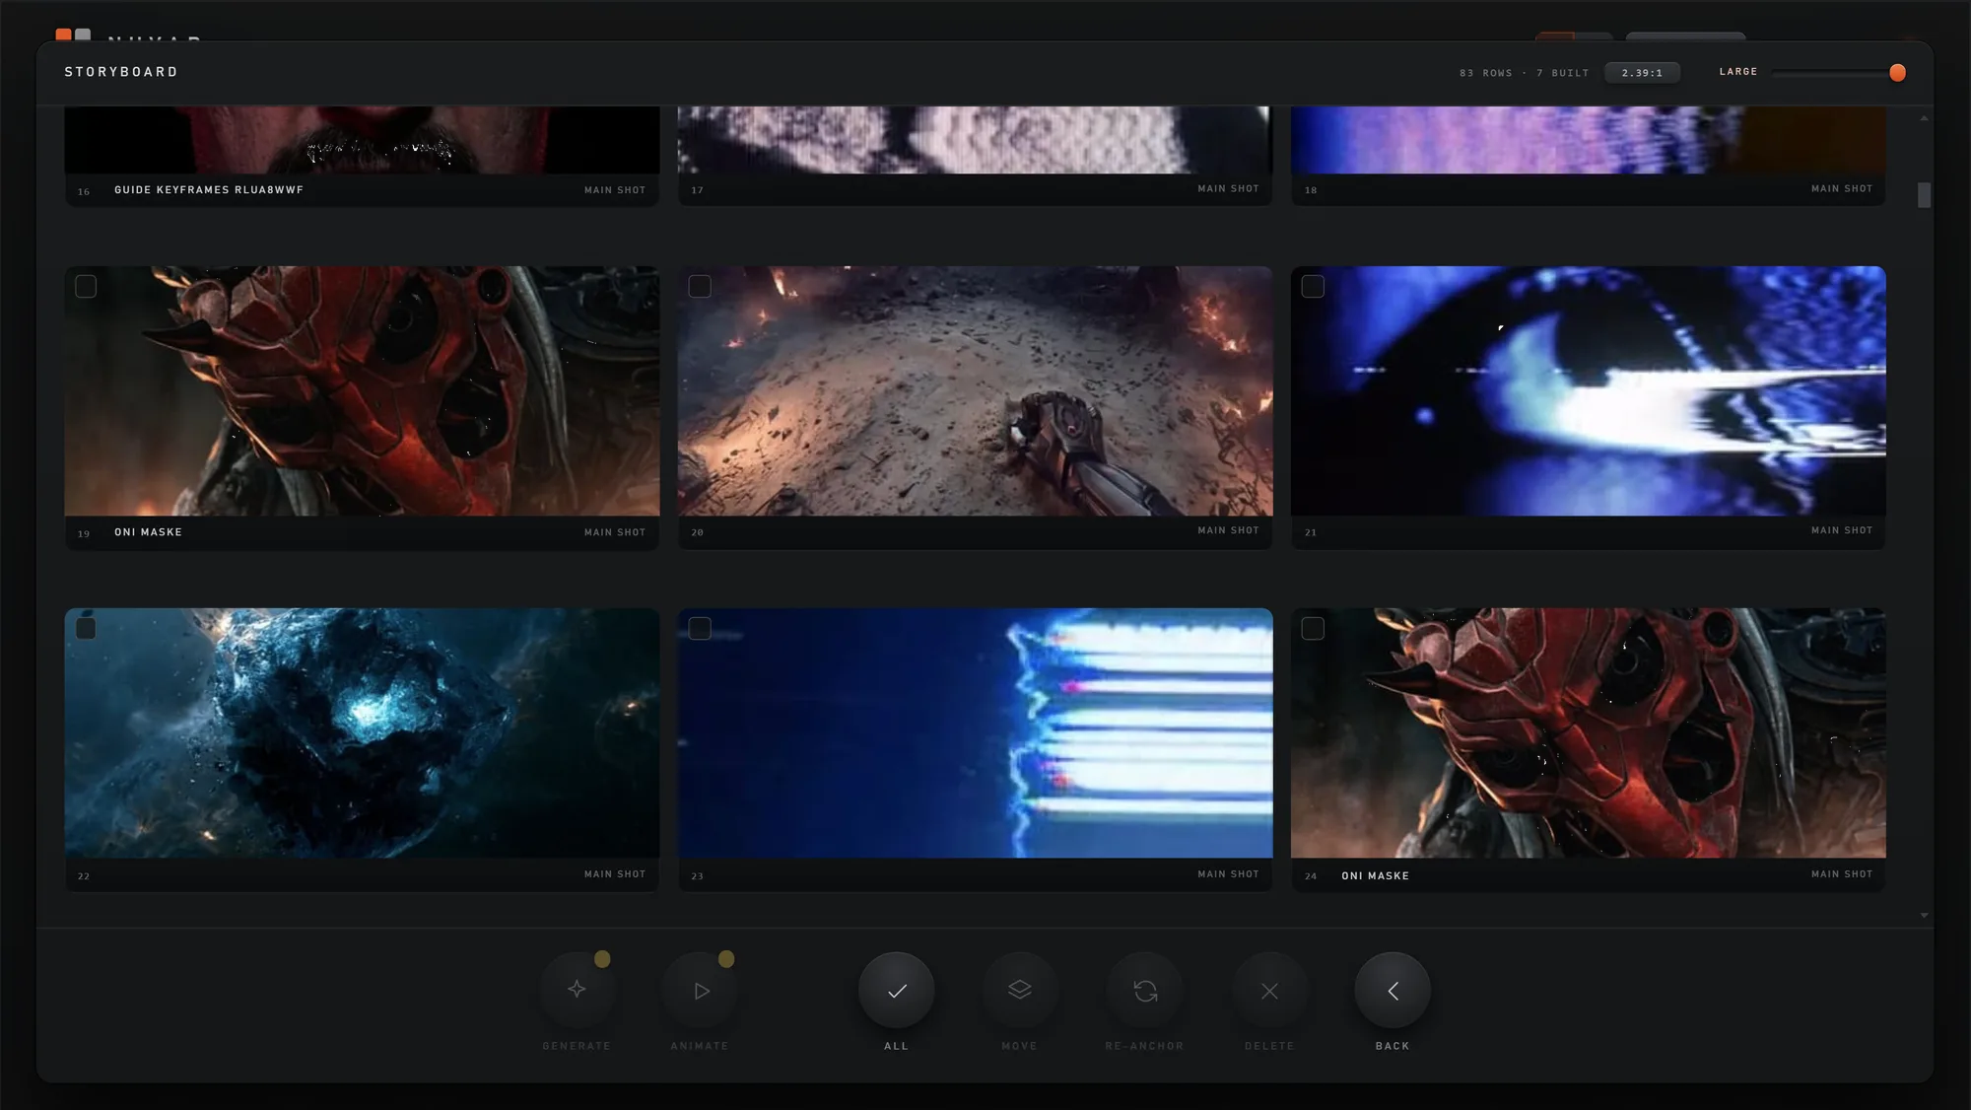
Task: Click the scrollbar up arrow
Action: [1924, 118]
